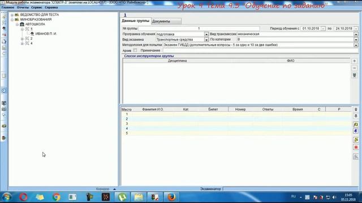
Task: Select МИНОБРАЗОВАНИЯ in the tree
Action: click(36, 20)
